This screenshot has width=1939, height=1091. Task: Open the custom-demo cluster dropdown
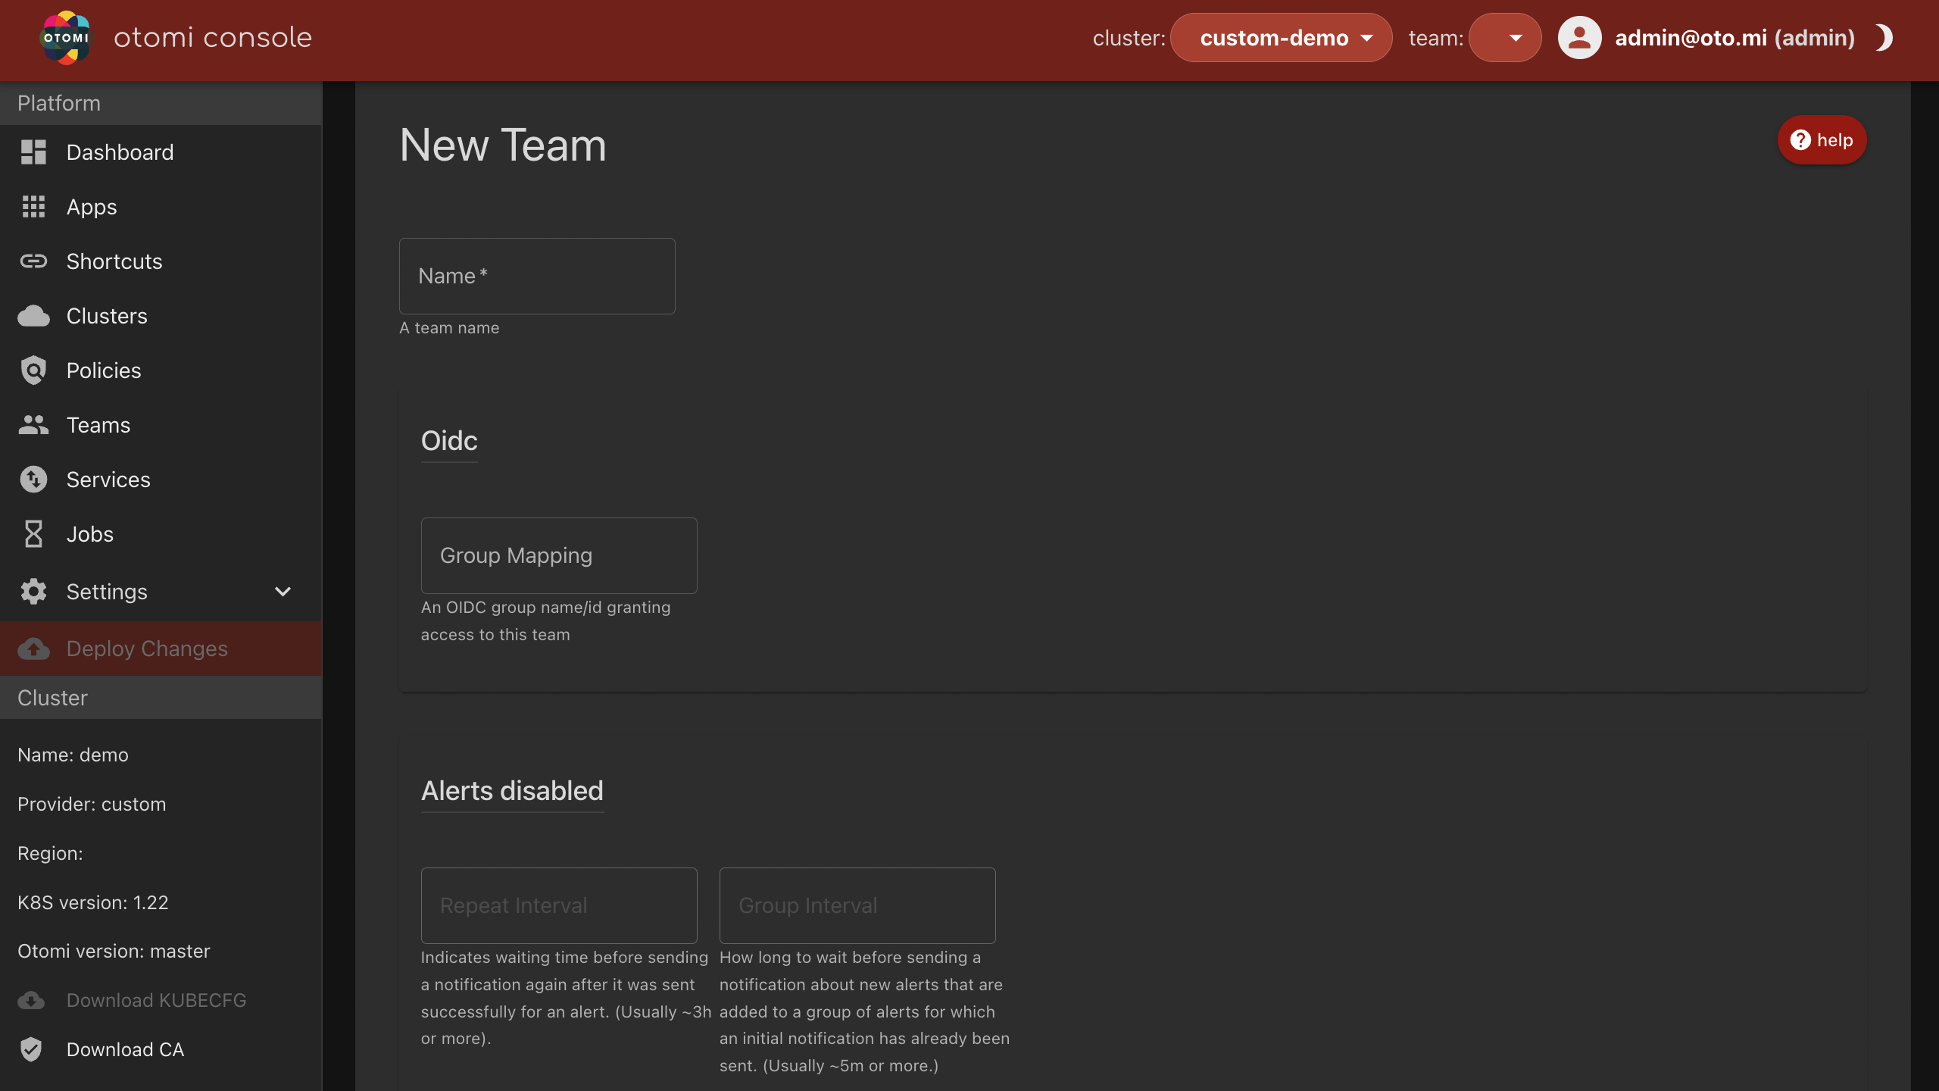pyautogui.click(x=1281, y=38)
